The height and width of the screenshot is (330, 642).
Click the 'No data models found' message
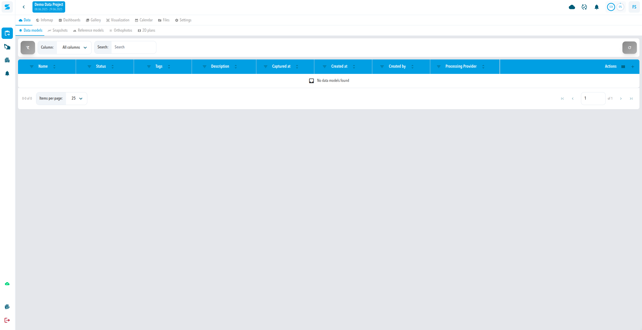(x=333, y=81)
